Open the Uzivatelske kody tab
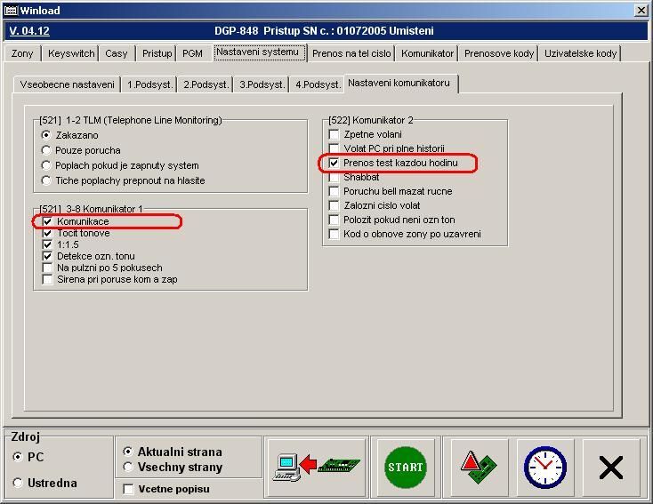 [580, 53]
